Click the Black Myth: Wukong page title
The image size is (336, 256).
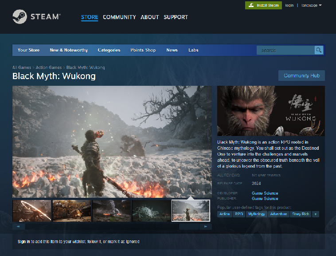pyautogui.click(x=54, y=76)
